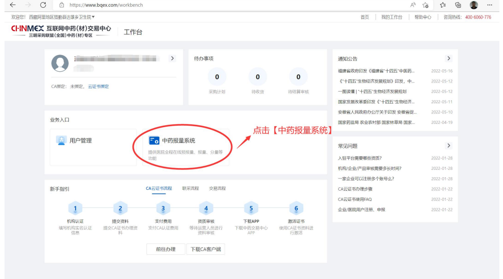Screen dimensions: 503x279
Task: Open FAQ CA云证书使用FAQ
Action: click(355, 199)
